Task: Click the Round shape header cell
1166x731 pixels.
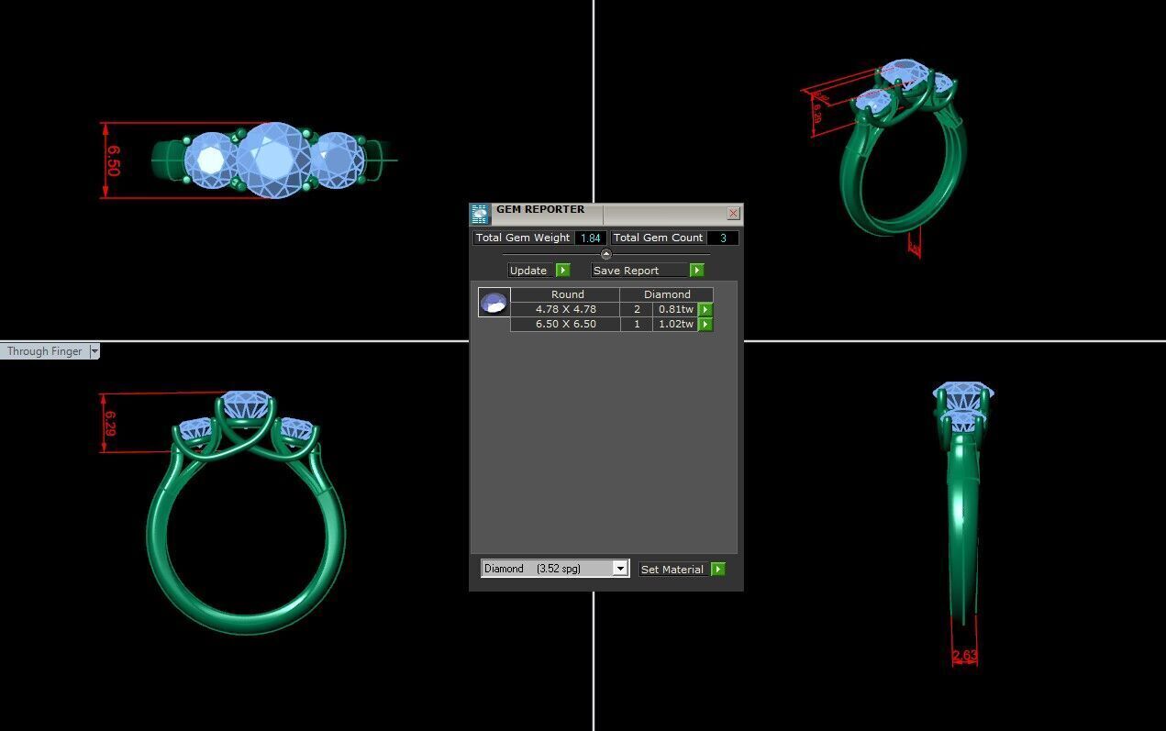Action: point(567,294)
